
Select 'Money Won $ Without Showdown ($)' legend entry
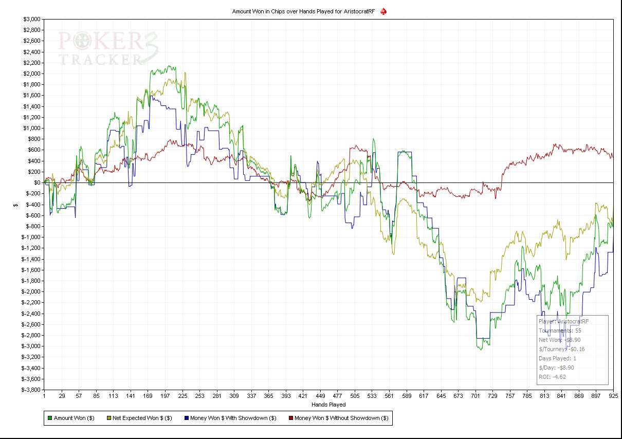[x=341, y=418]
